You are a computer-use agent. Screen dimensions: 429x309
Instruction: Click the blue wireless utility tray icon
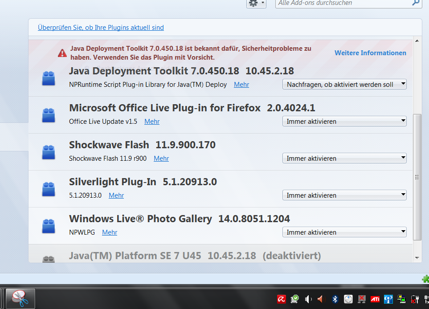pos(388,299)
